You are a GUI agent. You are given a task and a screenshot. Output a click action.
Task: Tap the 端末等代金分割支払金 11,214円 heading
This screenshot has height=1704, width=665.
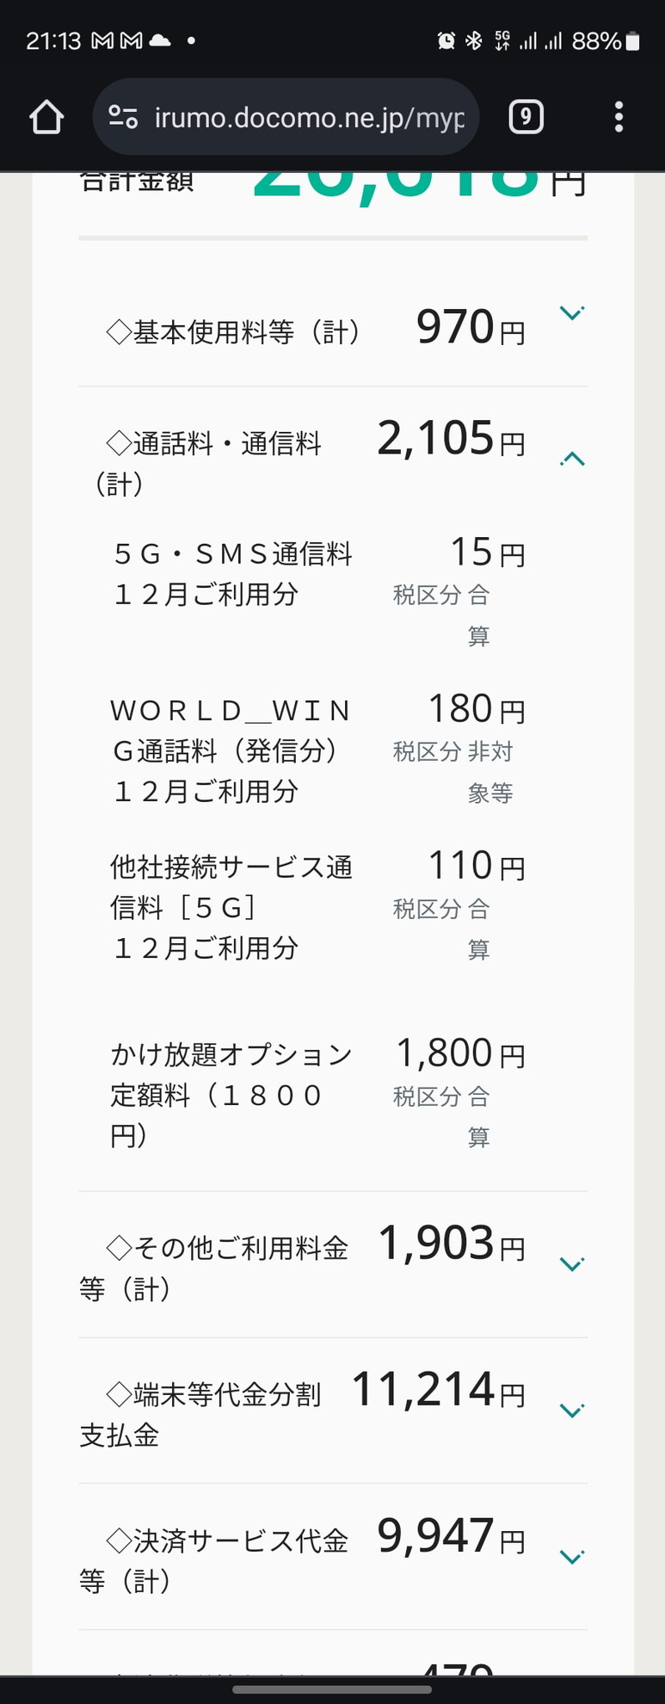click(303, 1411)
